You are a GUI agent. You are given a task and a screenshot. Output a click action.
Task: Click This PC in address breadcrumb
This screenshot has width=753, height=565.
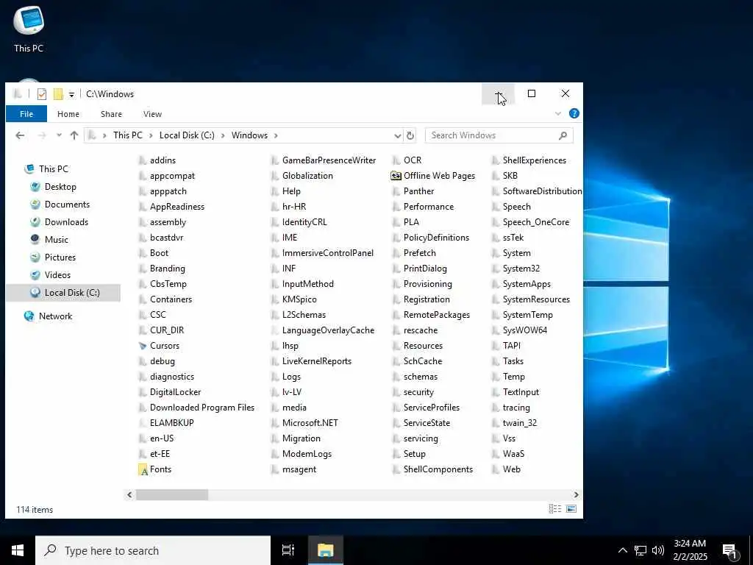tap(128, 135)
